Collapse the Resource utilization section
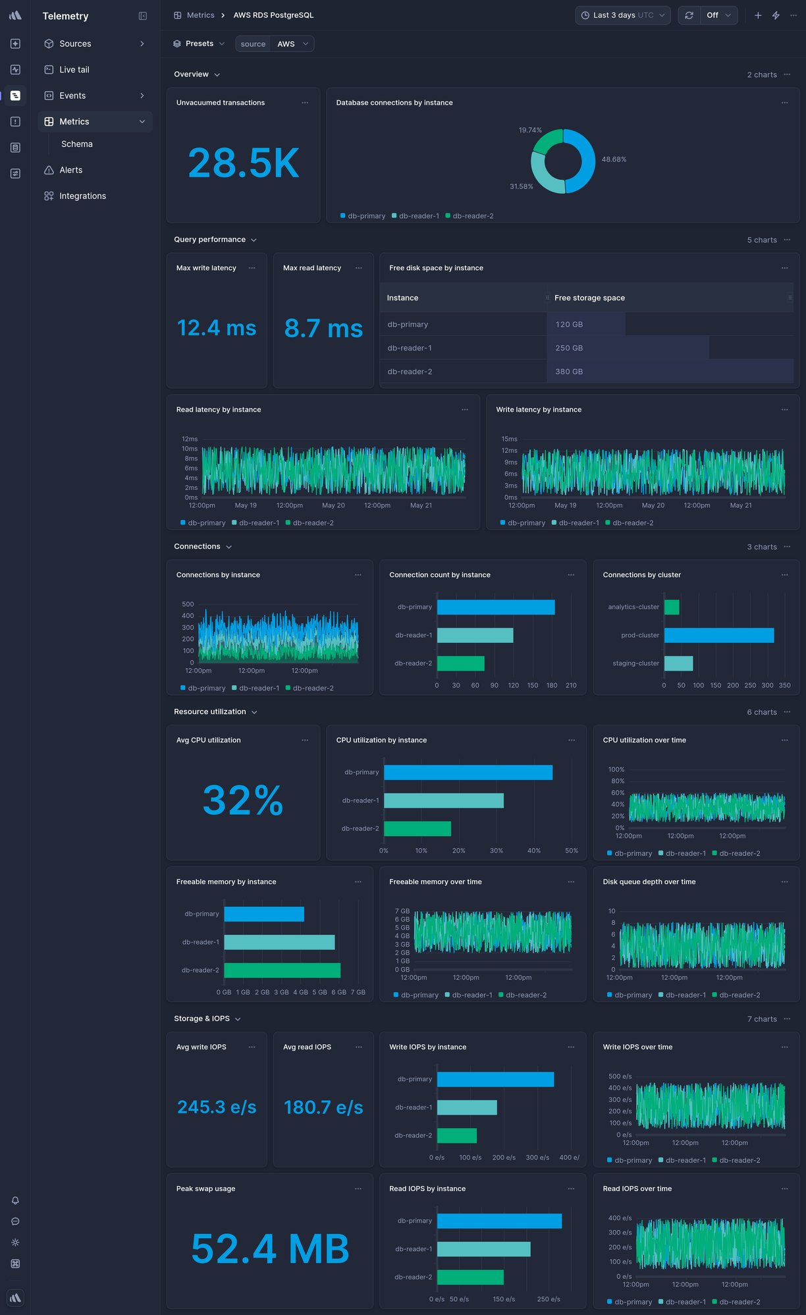Screen dimensions: 806x1315 point(254,713)
